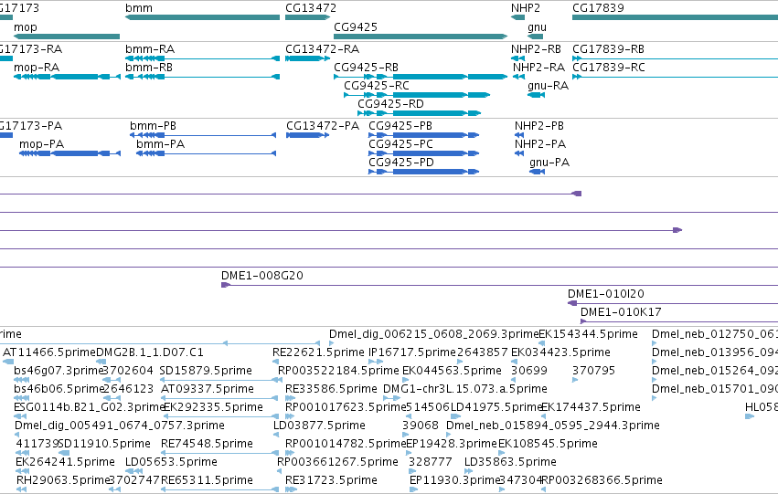This screenshot has height=494, width=778.
Task: Click EST Dmel_neb_015894_0595_2944.3prime
Action: click(x=553, y=426)
